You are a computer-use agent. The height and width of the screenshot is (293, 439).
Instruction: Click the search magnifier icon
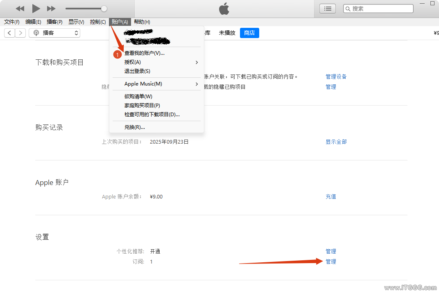(x=348, y=9)
